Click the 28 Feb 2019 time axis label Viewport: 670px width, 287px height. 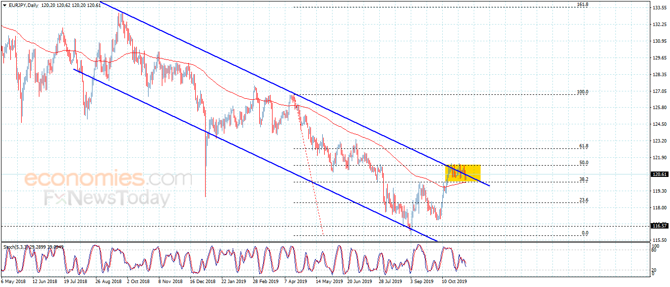(x=265, y=282)
